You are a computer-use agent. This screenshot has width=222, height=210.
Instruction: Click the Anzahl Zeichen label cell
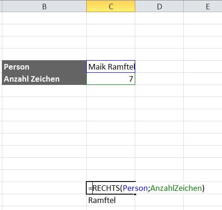tap(44, 79)
